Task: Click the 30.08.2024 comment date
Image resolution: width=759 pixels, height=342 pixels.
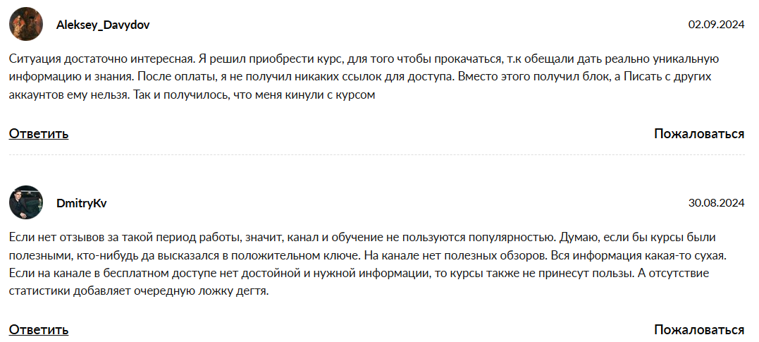Action: [716, 203]
